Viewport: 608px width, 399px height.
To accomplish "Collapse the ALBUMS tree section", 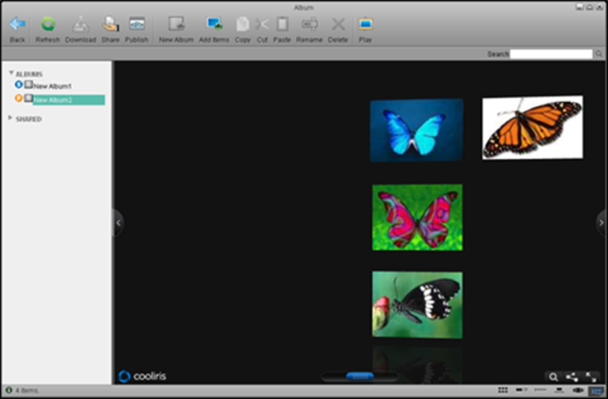I will 11,74.
